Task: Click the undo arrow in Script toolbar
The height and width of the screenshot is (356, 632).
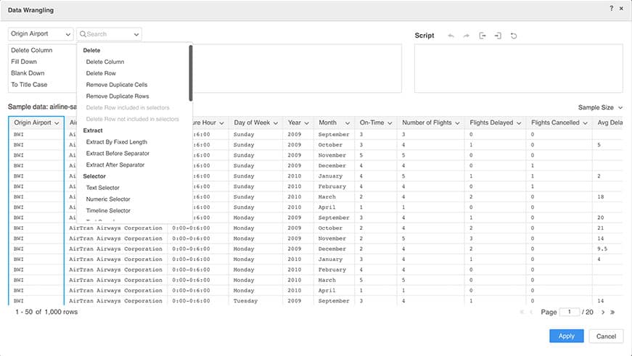Action: [451, 36]
